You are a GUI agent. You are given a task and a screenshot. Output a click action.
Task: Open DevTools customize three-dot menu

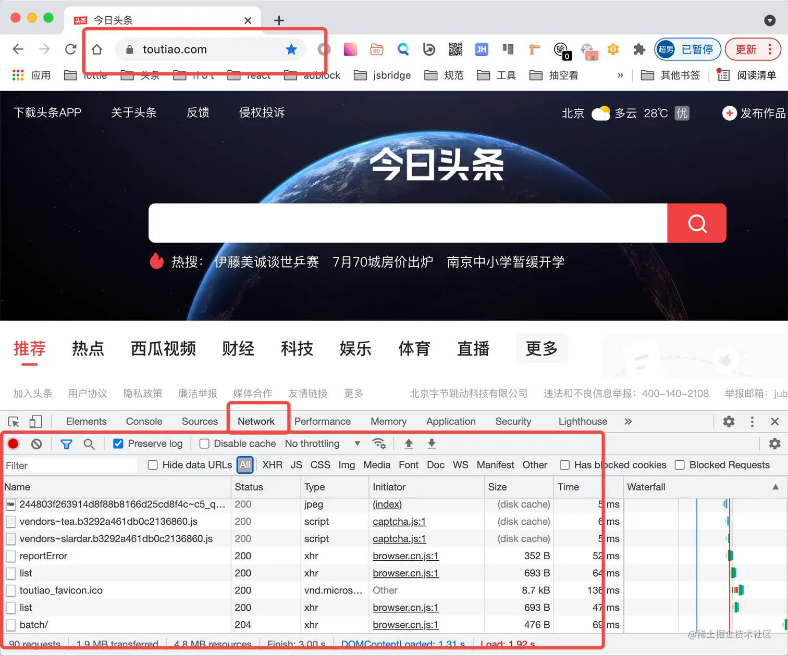click(x=752, y=422)
